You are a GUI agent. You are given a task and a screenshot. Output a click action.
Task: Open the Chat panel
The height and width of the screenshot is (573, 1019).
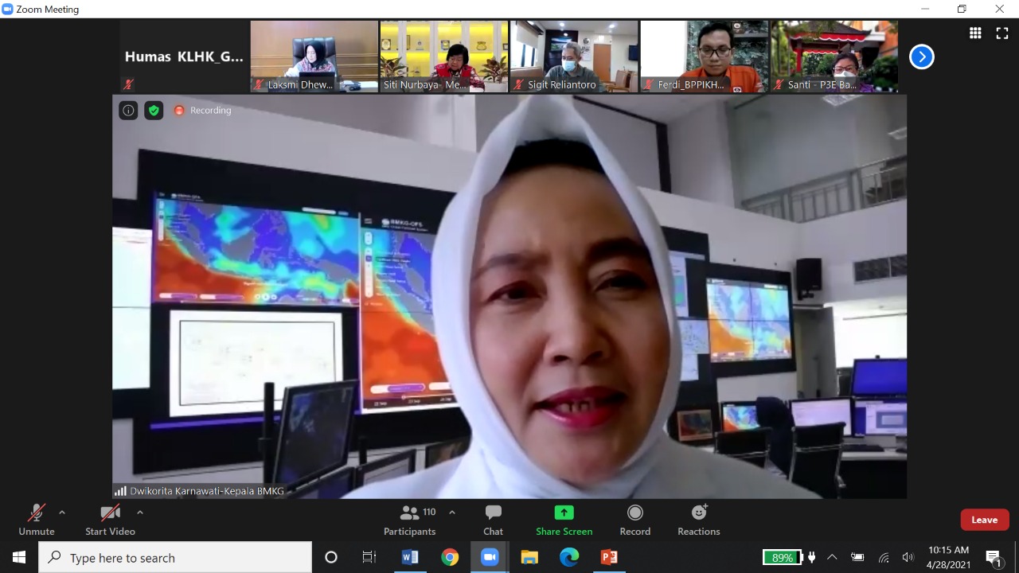(493, 520)
